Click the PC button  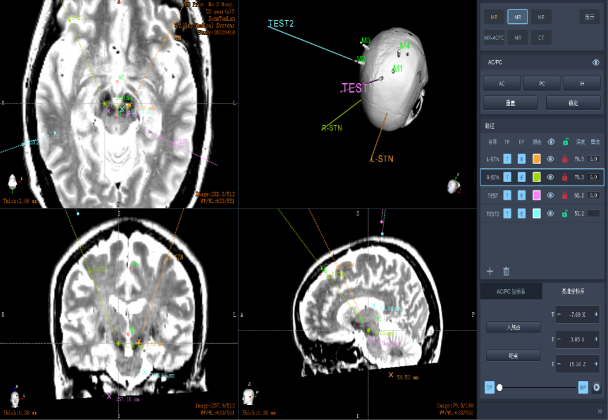(542, 83)
